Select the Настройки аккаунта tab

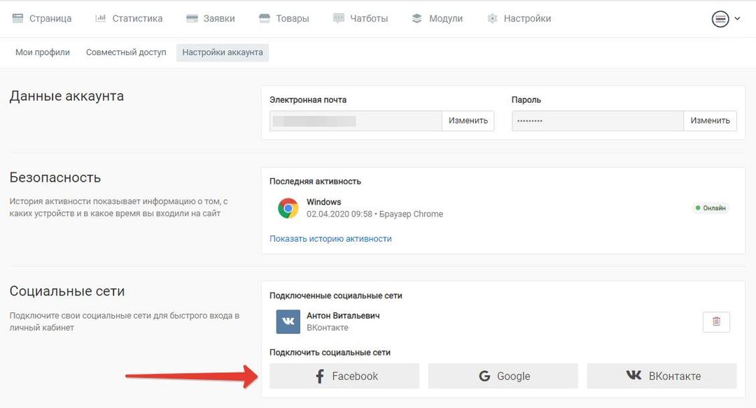(x=223, y=52)
